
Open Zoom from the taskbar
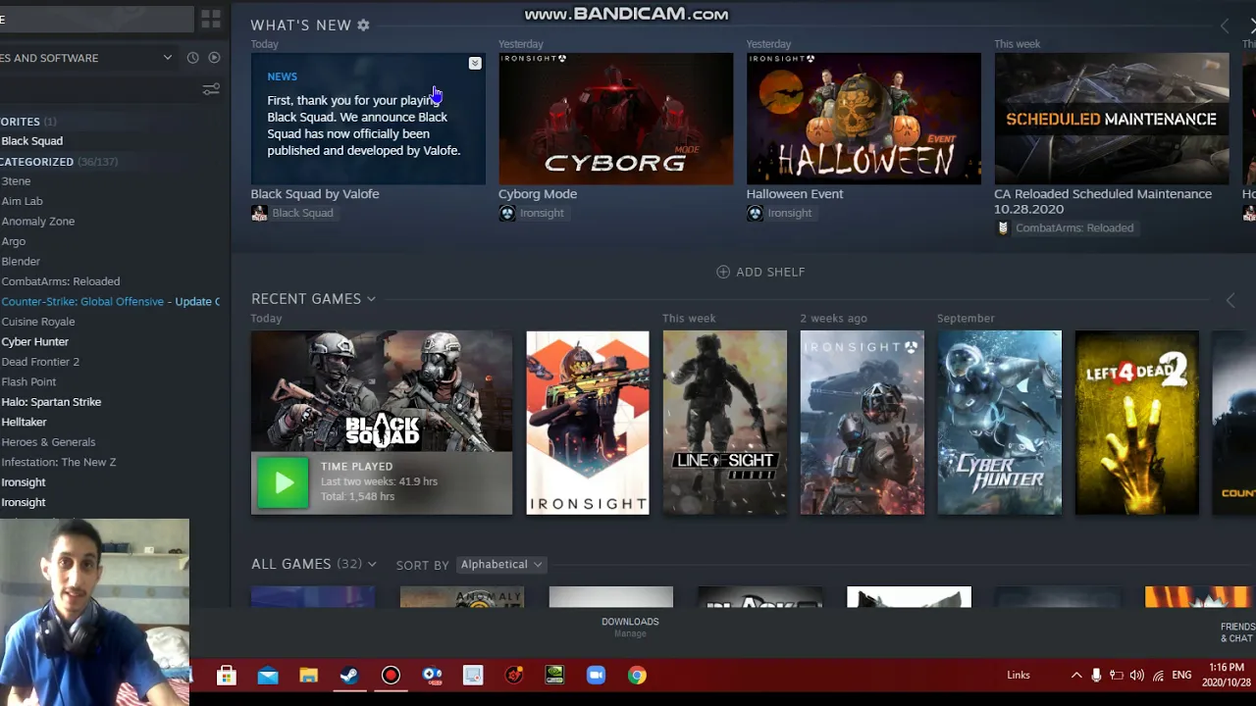click(x=596, y=675)
